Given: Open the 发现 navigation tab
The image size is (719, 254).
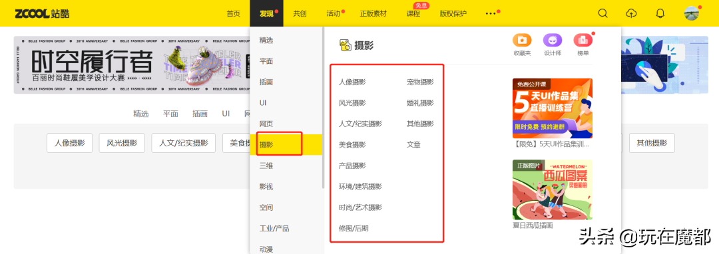Looking at the screenshot, I should click(266, 14).
